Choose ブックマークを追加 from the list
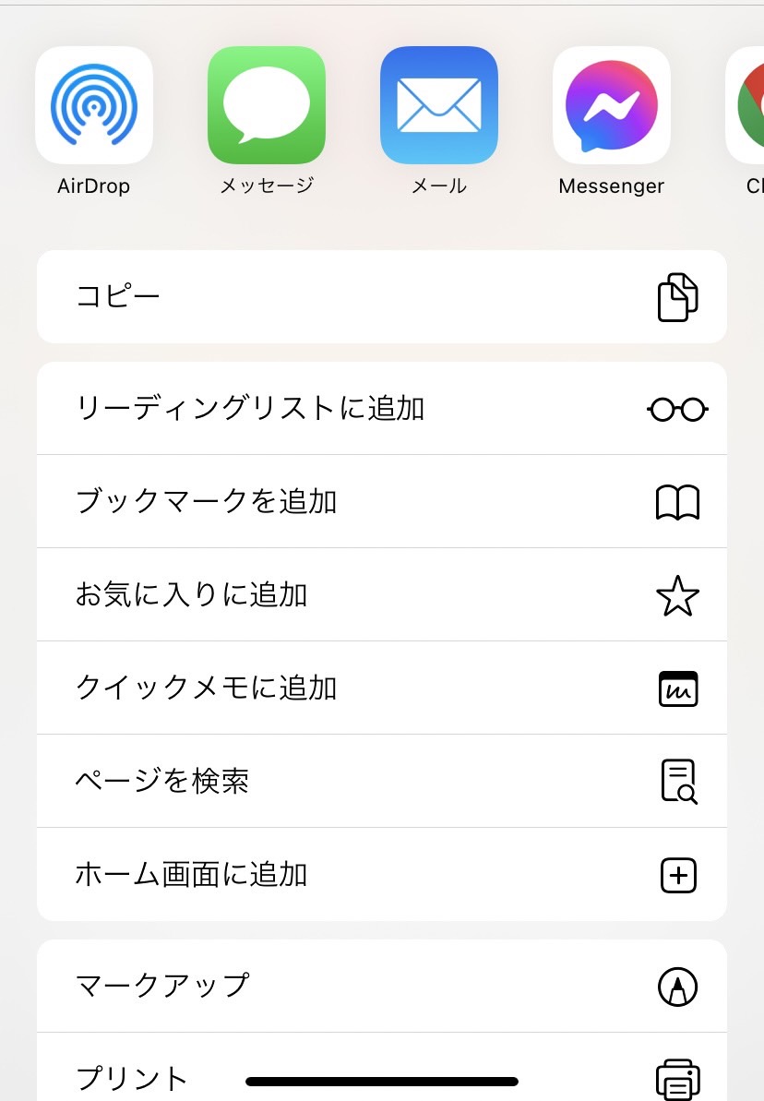The height and width of the screenshot is (1101, 764). 382,501
